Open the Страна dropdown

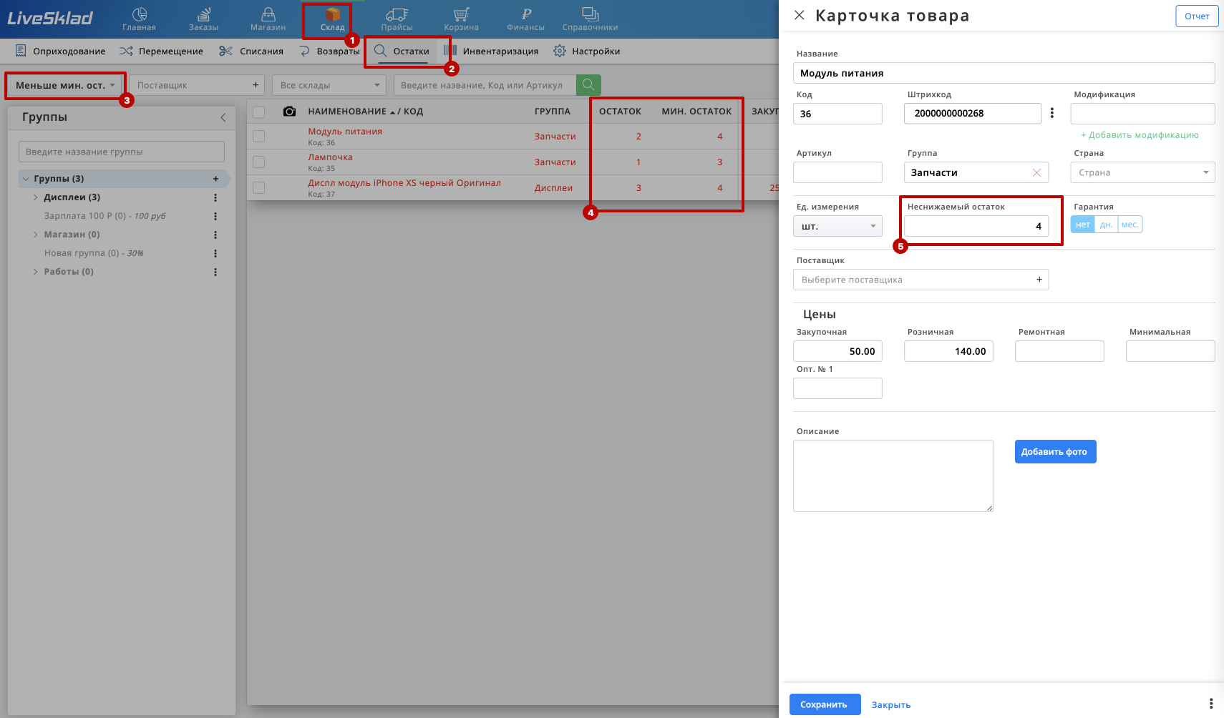tap(1142, 172)
